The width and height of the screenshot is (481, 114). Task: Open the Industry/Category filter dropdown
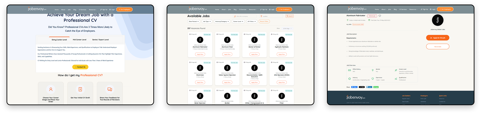click(222, 21)
